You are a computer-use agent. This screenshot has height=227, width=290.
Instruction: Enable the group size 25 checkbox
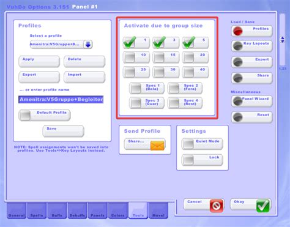tap(130, 72)
